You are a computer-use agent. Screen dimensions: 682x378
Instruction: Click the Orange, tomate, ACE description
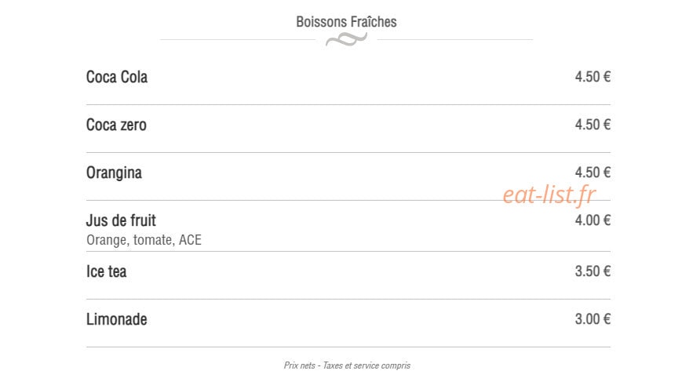click(144, 240)
